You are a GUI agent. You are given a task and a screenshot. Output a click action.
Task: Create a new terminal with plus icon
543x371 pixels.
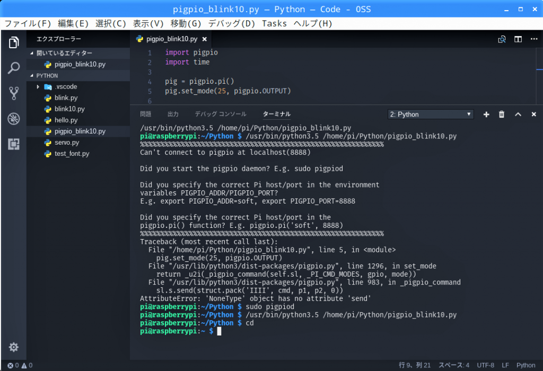486,114
